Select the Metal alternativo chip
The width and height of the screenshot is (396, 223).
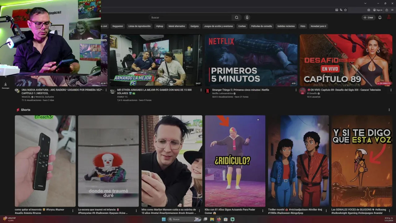pos(177,26)
